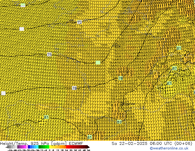Image resolution: width=195 pixels, height=151 pixels.
Task: Pick the bright red legend swatch
Action: pos(67,147)
